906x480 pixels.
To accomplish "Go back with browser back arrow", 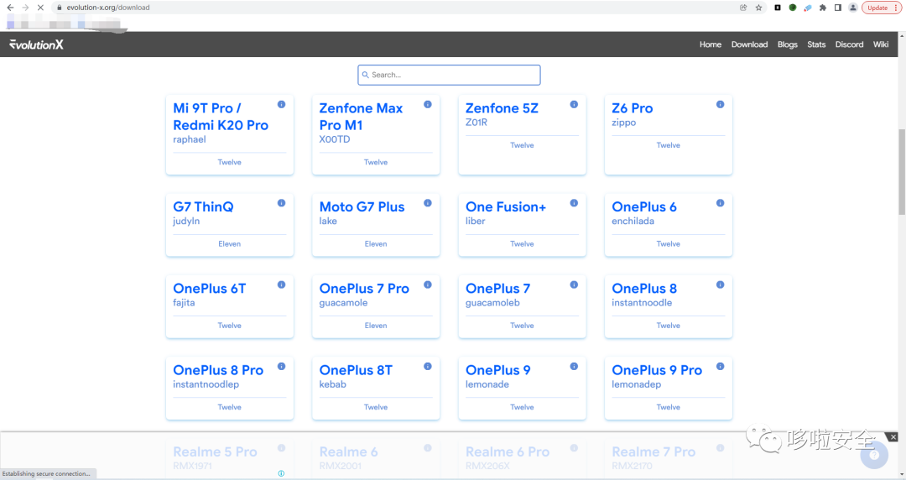I will [x=10, y=8].
